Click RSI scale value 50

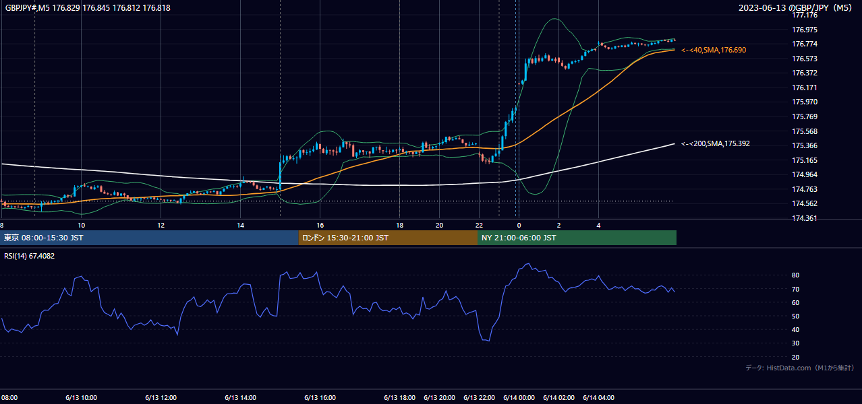click(796, 316)
